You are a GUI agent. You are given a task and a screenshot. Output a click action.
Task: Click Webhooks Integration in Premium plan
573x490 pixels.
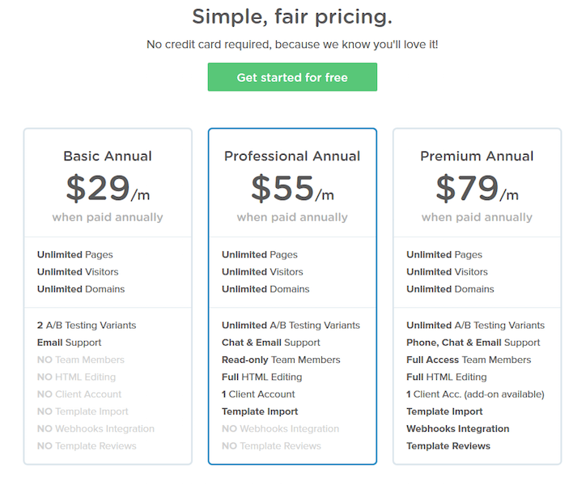(458, 428)
